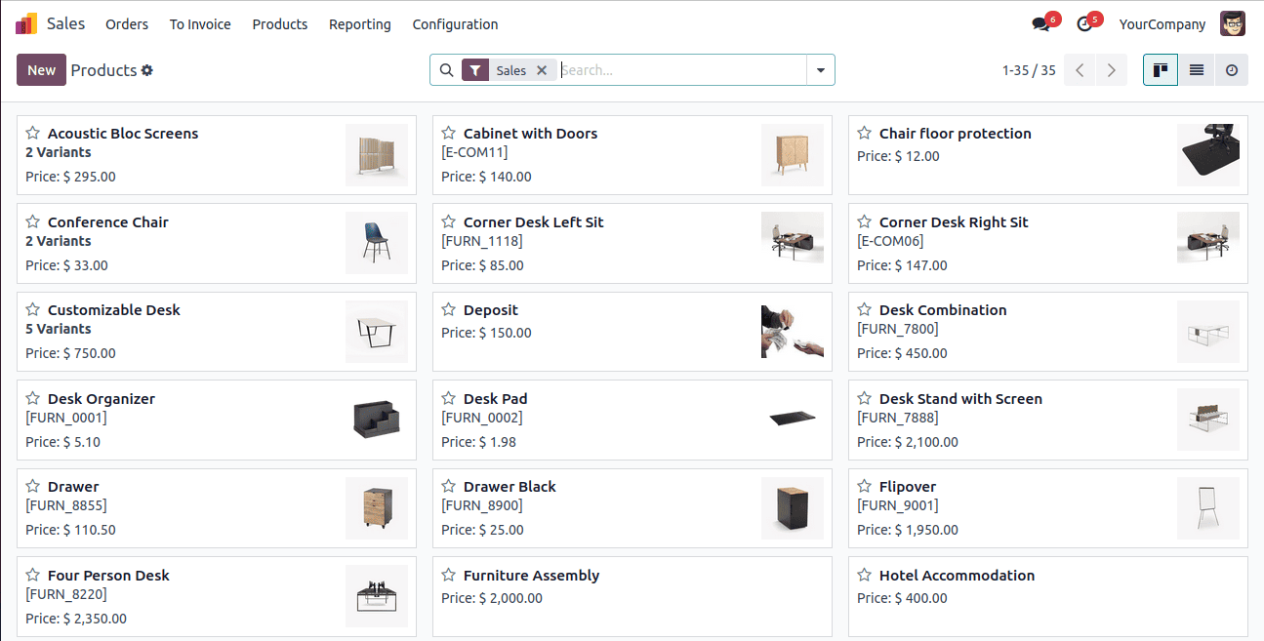Star the Desk Organizer product
1264x641 pixels.
coord(33,399)
